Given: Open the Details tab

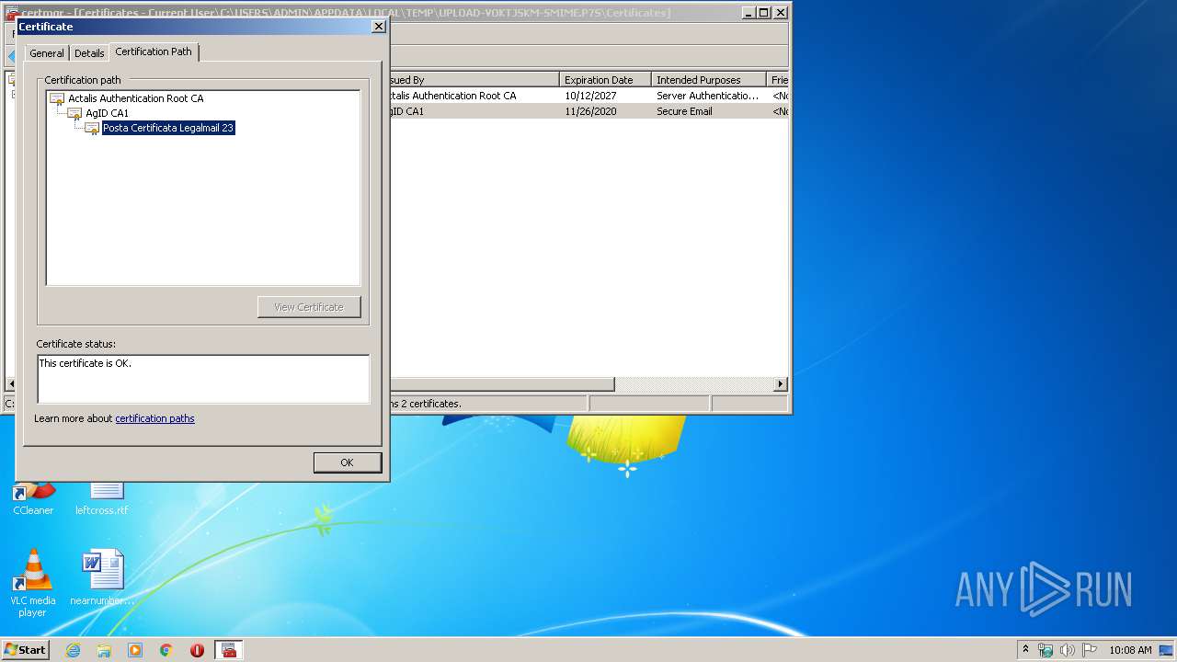Looking at the screenshot, I should [x=89, y=53].
